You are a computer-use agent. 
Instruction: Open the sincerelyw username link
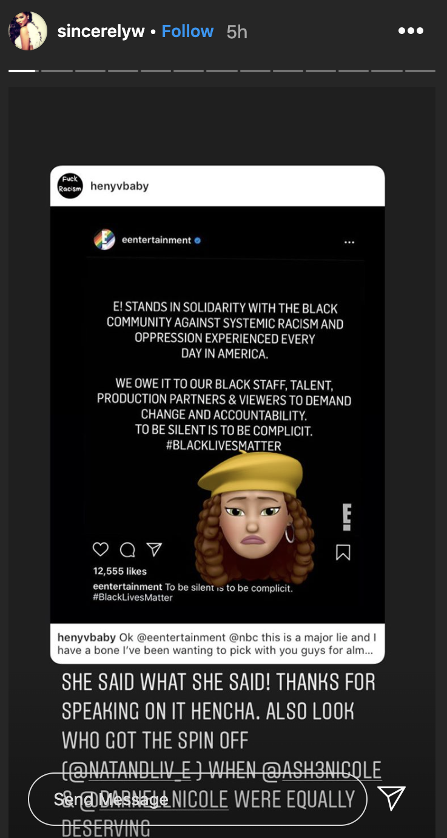pyautogui.click(x=101, y=32)
